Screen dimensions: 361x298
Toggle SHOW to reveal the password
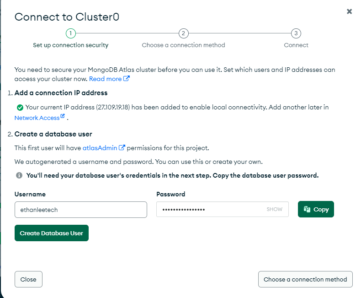[x=275, y=209]
